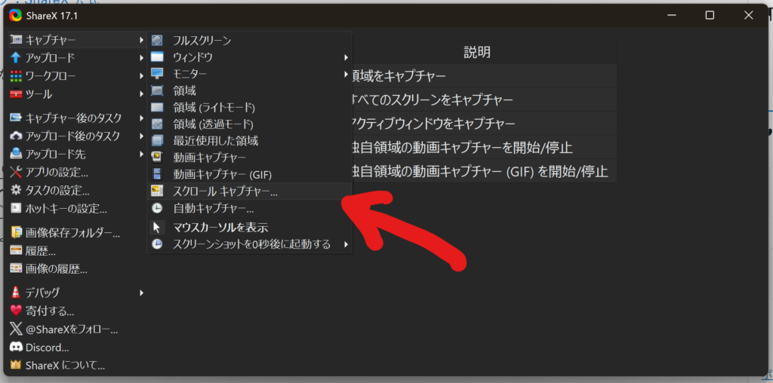Viewport: 773px width, 383px height.
Task: Open タスクの設定... from sidebar
Action: [78, 190]
